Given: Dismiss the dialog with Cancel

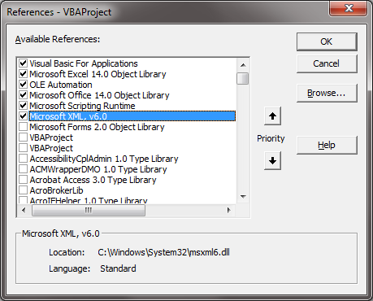Looking at the screenshot, I should (327, 63).
